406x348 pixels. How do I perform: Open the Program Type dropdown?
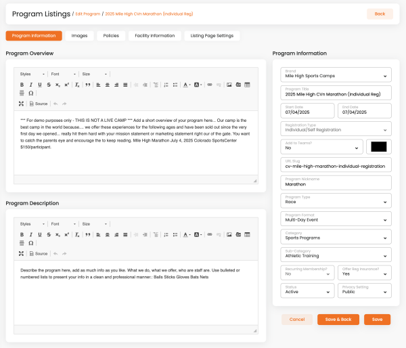pos(336,200)
